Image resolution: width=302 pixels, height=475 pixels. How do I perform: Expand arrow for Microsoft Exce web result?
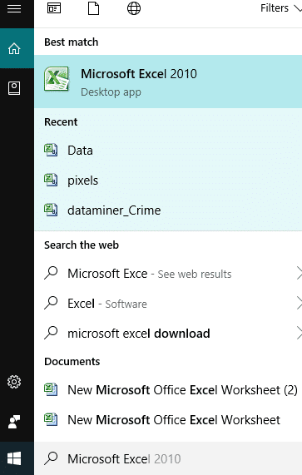299,273
